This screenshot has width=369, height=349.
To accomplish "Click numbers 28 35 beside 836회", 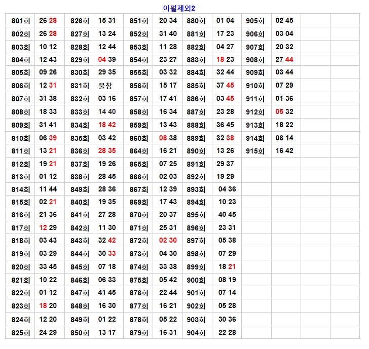I will click(107, 150).
